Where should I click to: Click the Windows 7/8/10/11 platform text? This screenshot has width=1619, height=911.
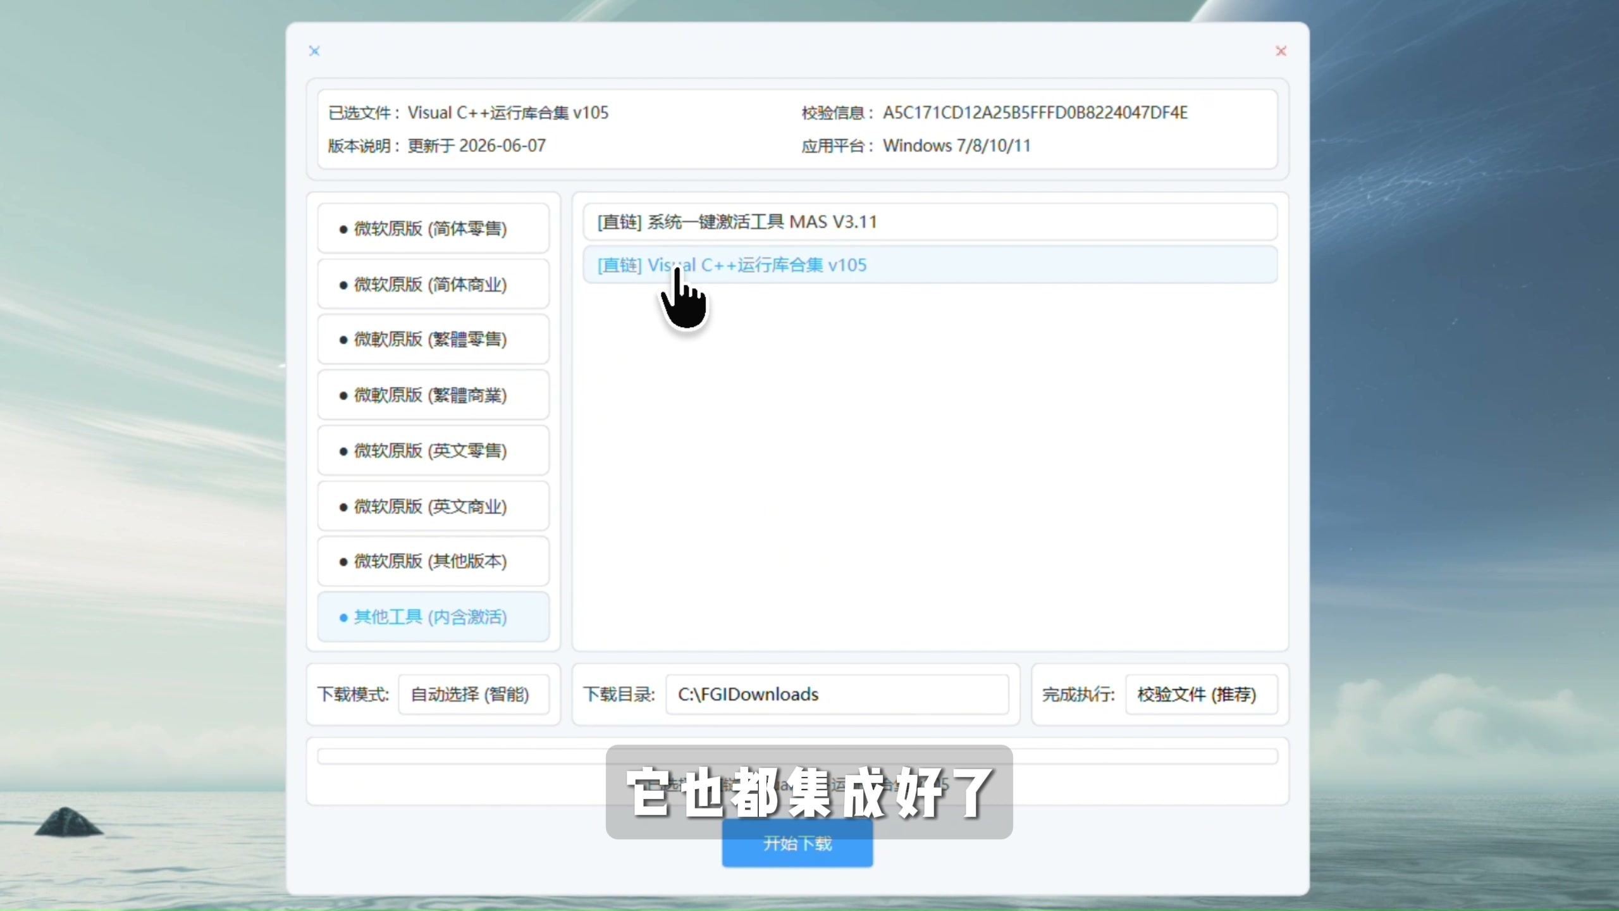[957, 146]
